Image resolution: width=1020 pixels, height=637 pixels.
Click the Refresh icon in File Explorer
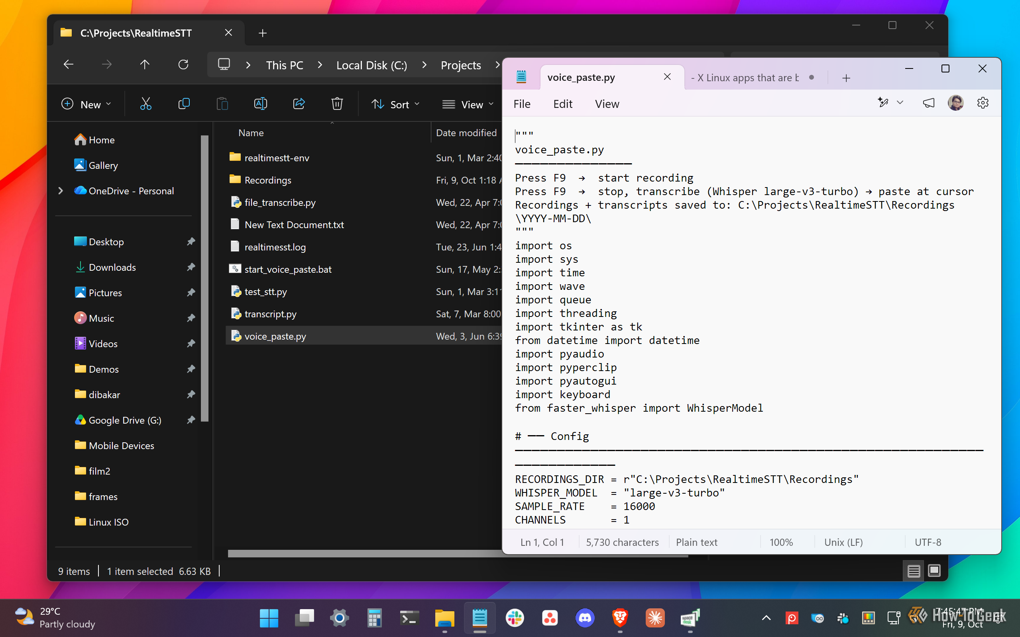(183, 64)
